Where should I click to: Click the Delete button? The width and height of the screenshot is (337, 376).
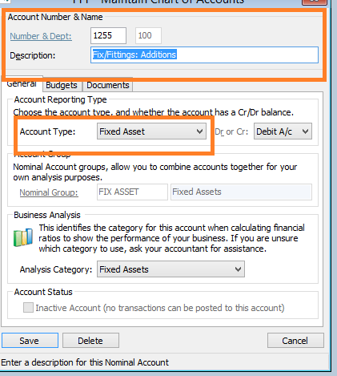90,341
